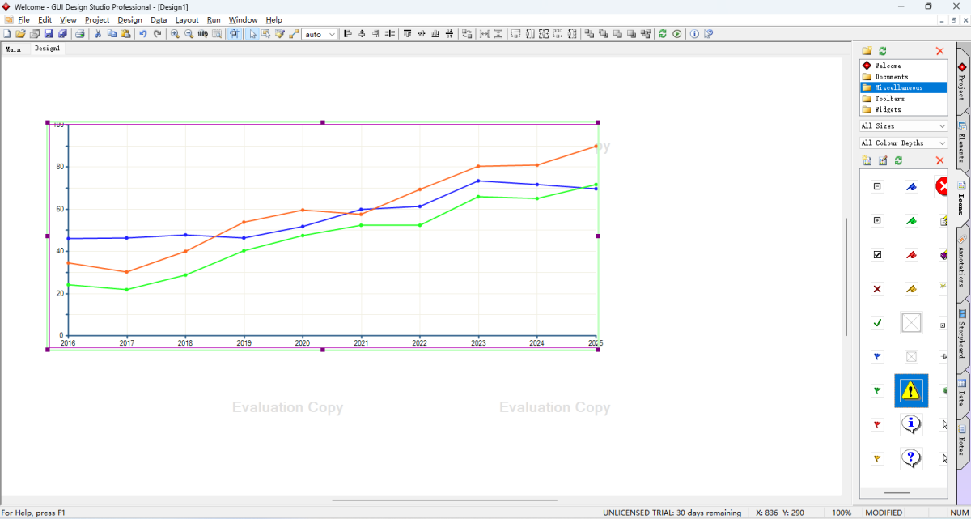The image size is (971, 519).
Task: Click the blue information bubble icon
Action: [911, 424]
